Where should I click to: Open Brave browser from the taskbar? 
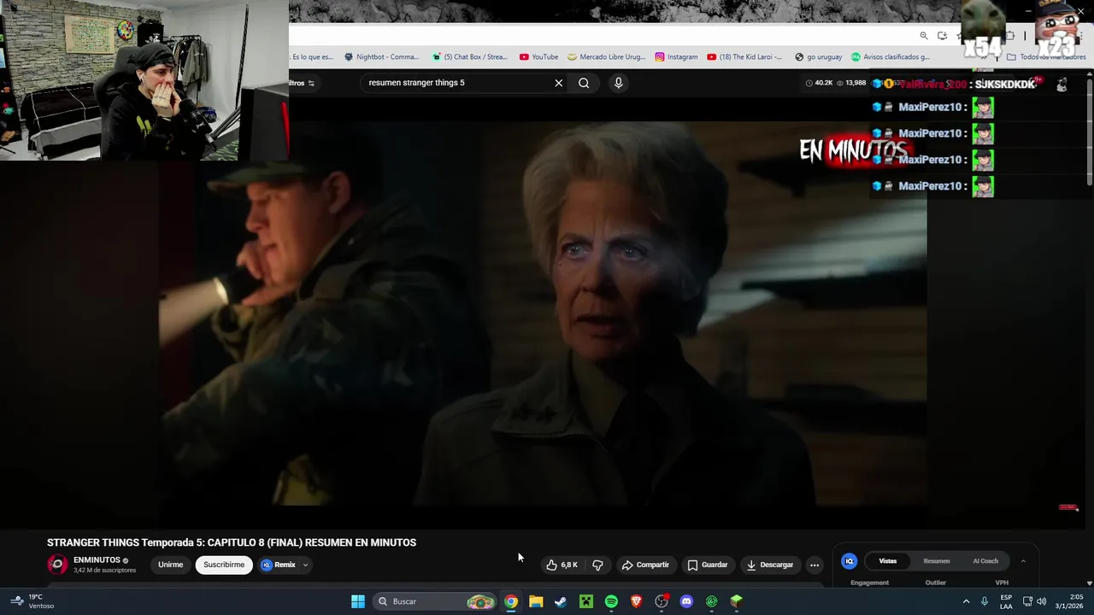coord(636,601)
